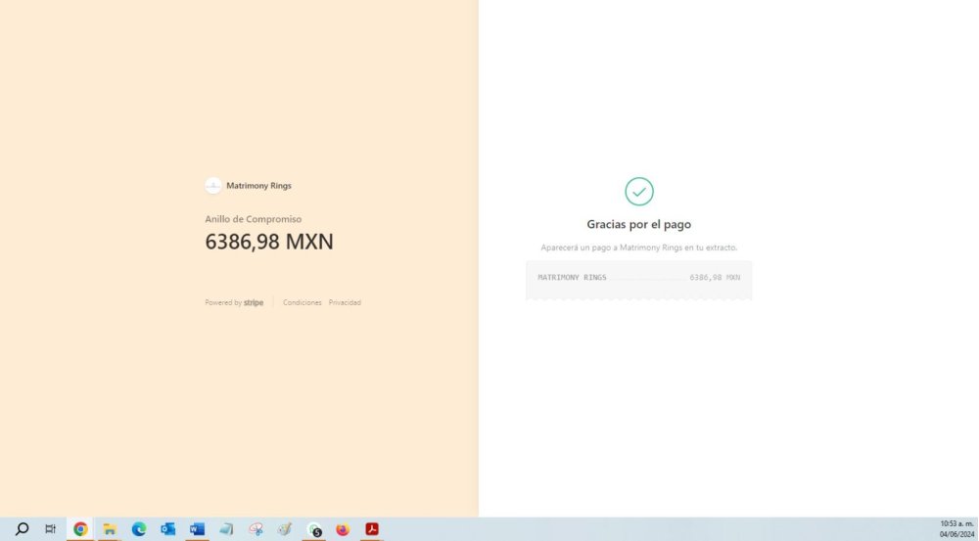Click the Aparecerá un pago statement text
Viewport: 979px width, 541px height.
click(x=638, y=248)
